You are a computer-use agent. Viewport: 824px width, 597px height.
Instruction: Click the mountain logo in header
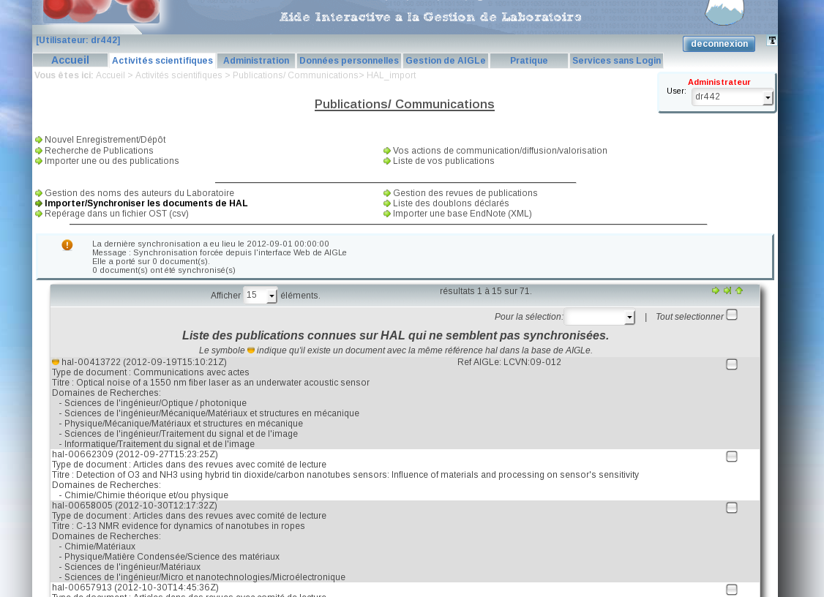724,12
